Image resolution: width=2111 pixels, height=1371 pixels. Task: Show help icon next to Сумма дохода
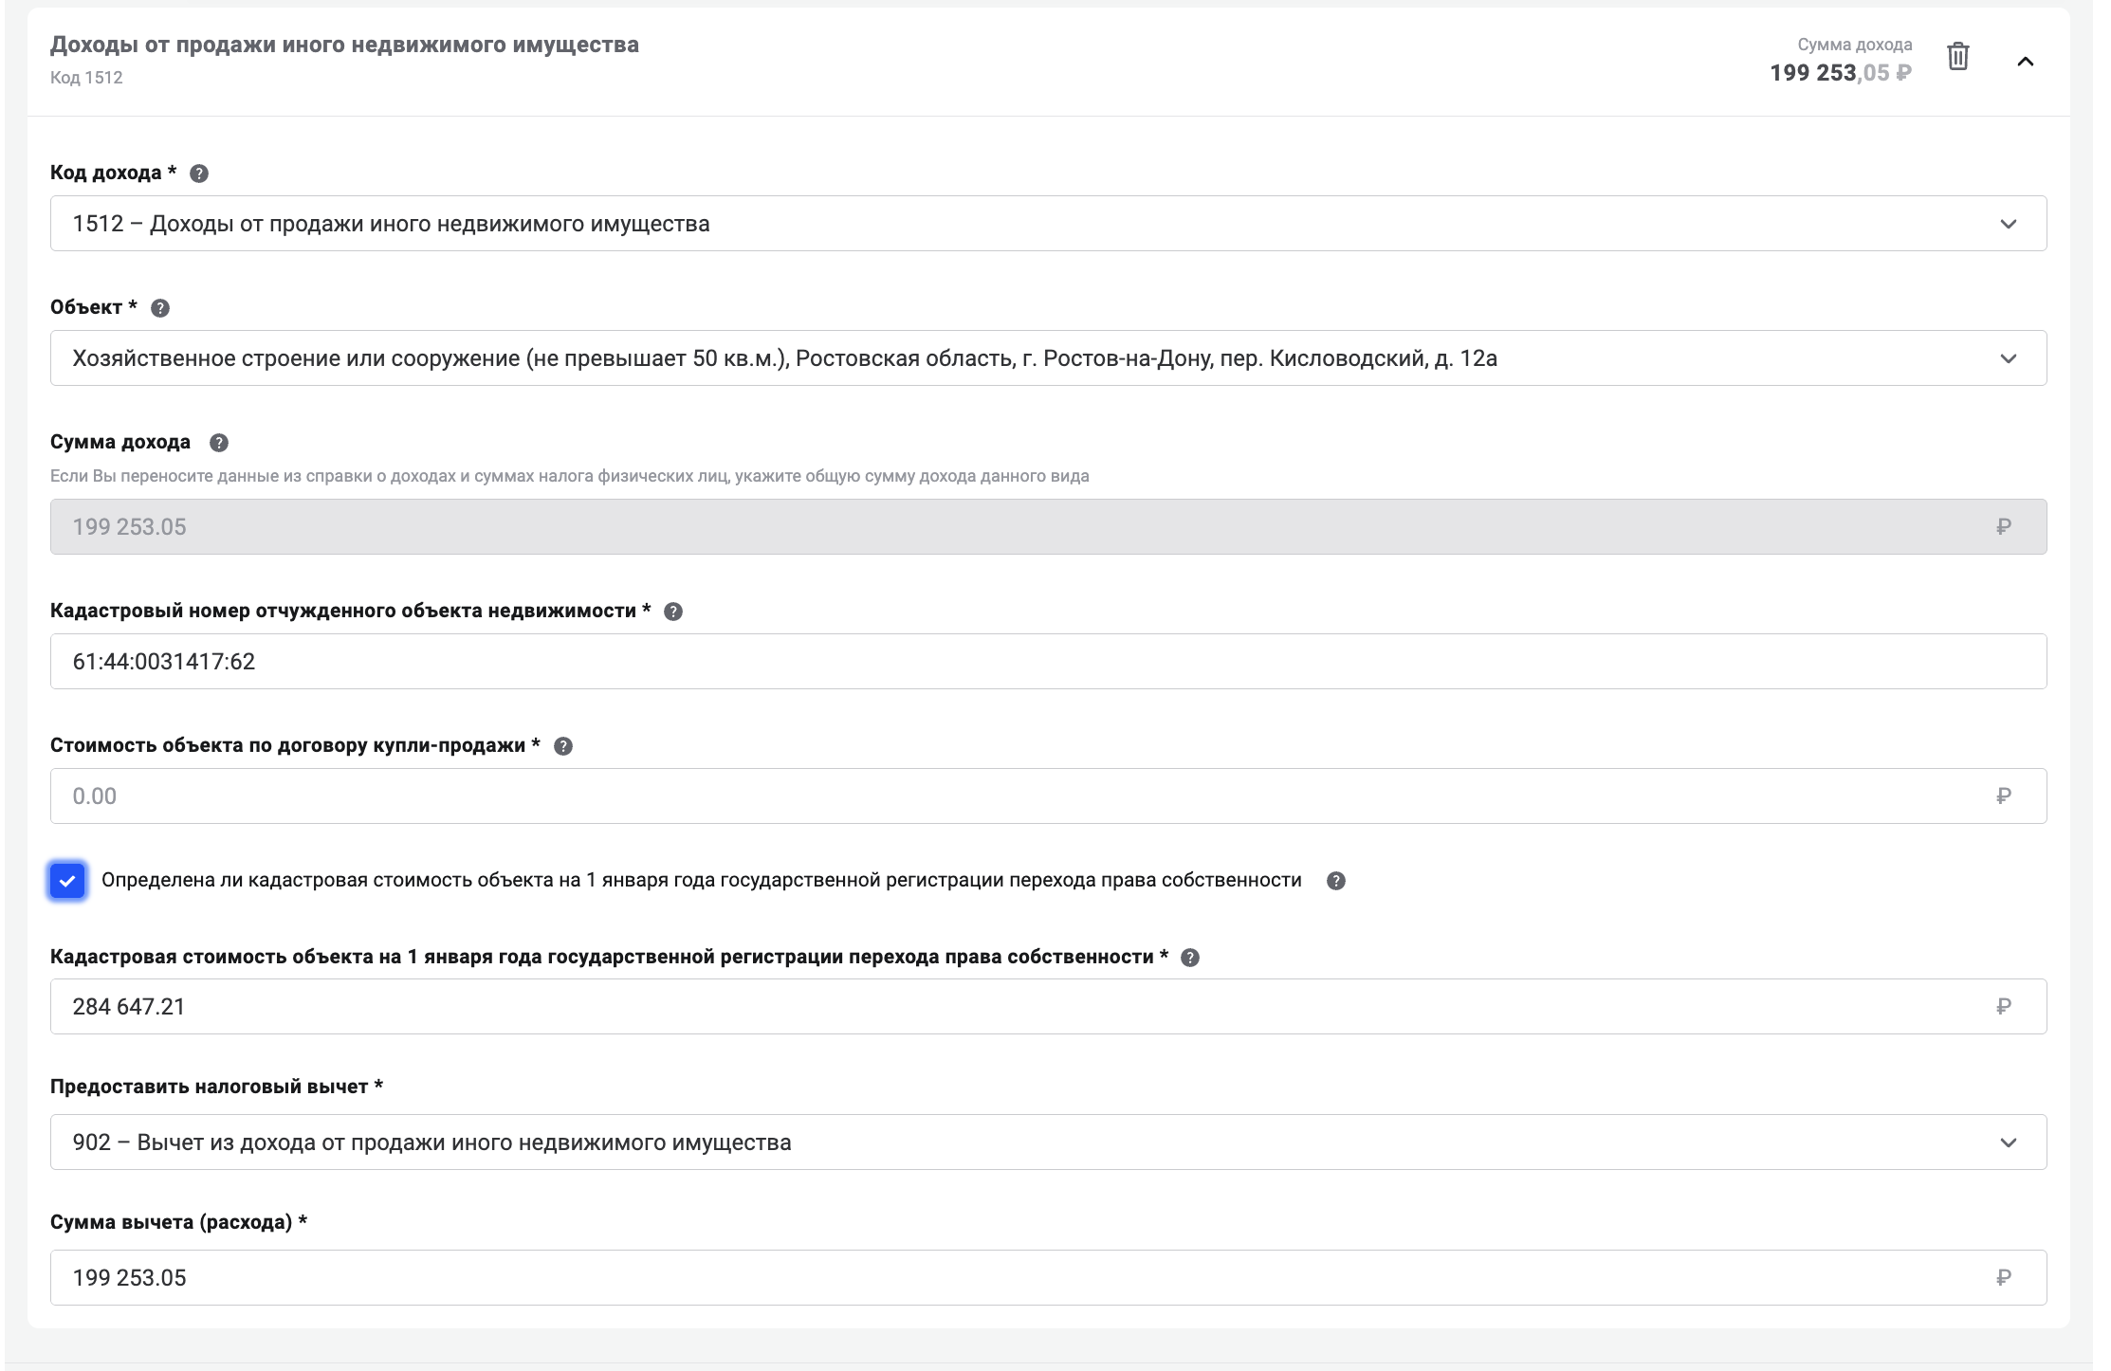coord(219,443)
